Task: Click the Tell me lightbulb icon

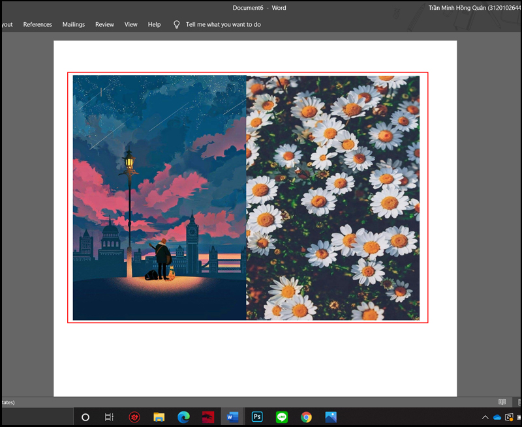Action: click(x=176, y=24)
